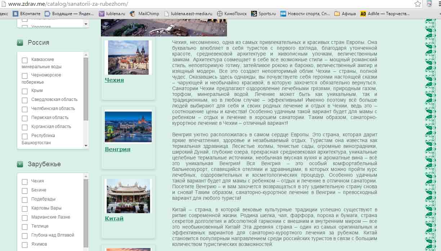
Task: Click the Prague photo thumbnail for Чехия
Action: point(128,57)
